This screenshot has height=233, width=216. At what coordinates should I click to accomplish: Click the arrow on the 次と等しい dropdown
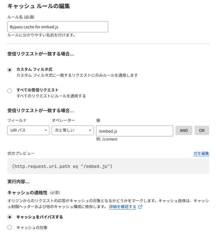coord(90,131)
